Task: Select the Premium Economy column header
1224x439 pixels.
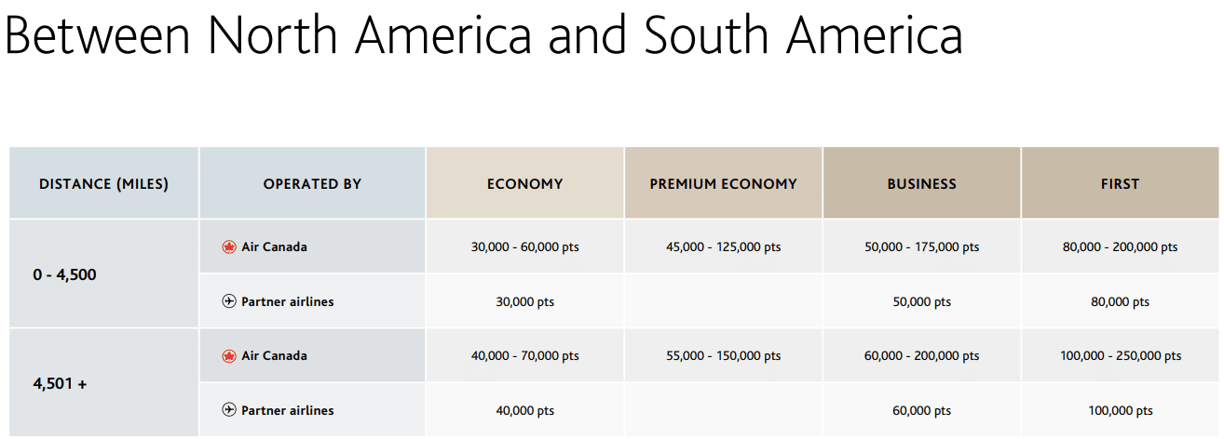Action: [723, 184]
